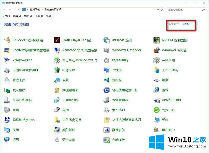209x153 pixels.
Task: Click the 个性化 monitor icon
Action: coord(107,70)
